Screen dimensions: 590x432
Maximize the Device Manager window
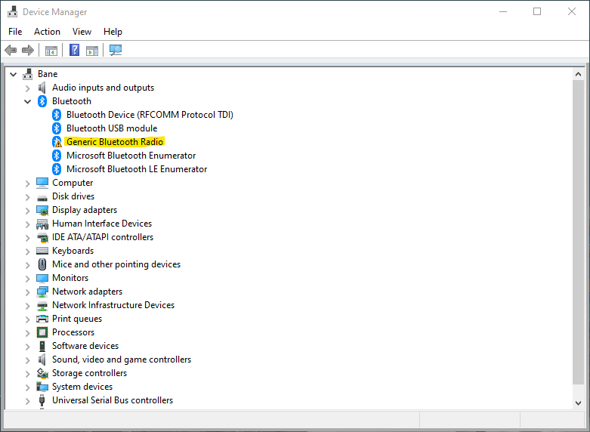coord(537,11)
